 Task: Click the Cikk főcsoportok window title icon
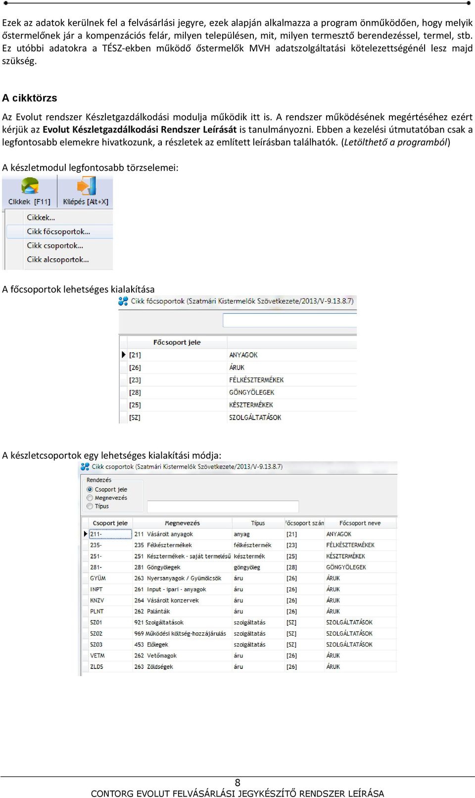[123, 301]
